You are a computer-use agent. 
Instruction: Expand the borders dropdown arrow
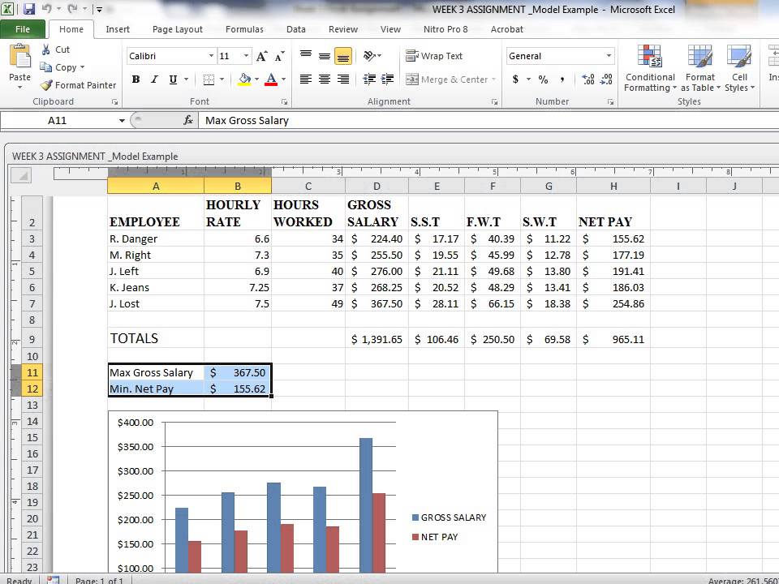point(222,79)
